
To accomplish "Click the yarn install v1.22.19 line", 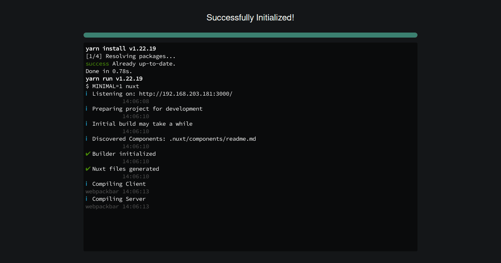I will pyautogui.click(x=121, y=48).
